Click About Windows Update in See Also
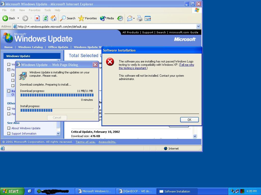This screenshot has height=195, width=261. pos(26,128)
